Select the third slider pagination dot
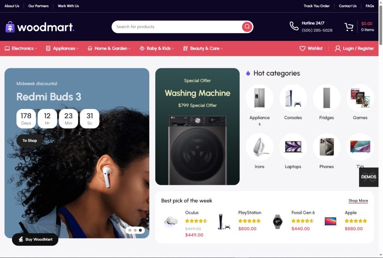The height and width of the screenshot is (258, 383). click(x=140, y=230)
